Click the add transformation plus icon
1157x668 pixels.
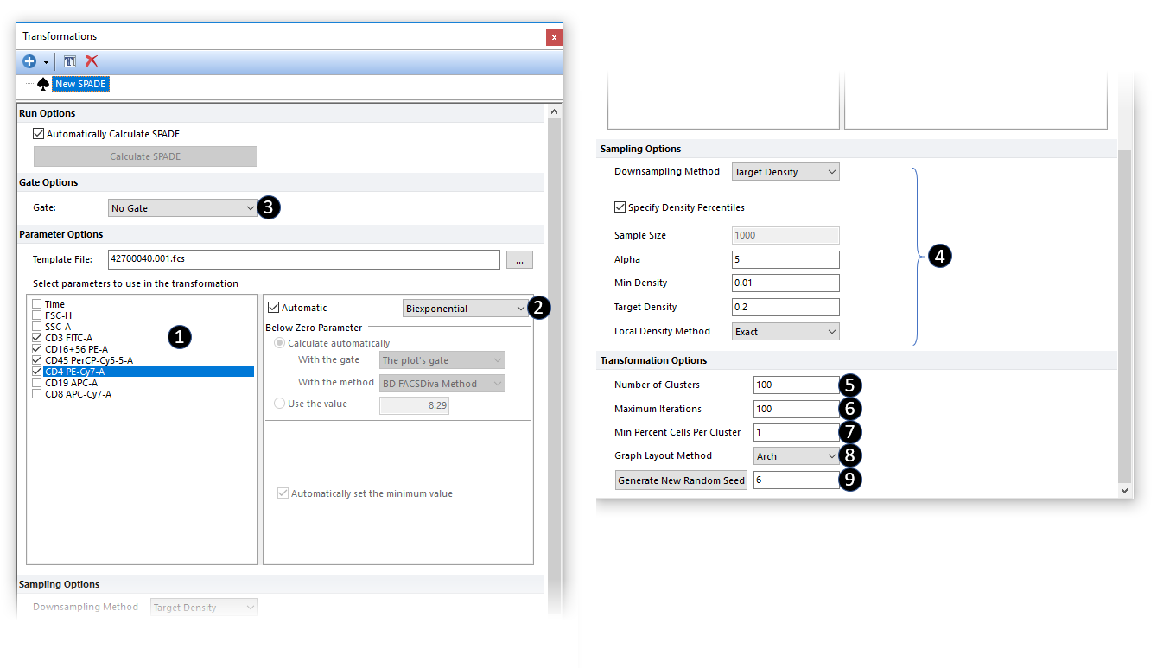[29, 61]
